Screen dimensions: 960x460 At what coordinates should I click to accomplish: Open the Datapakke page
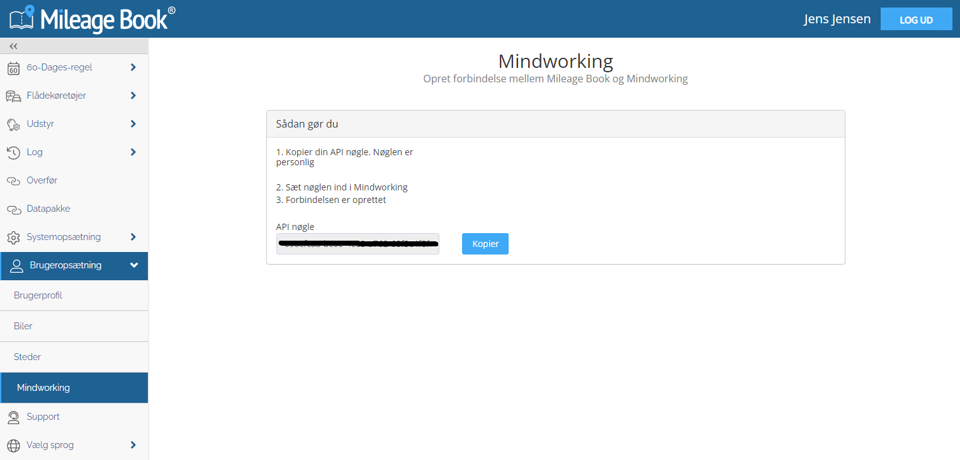74,209
